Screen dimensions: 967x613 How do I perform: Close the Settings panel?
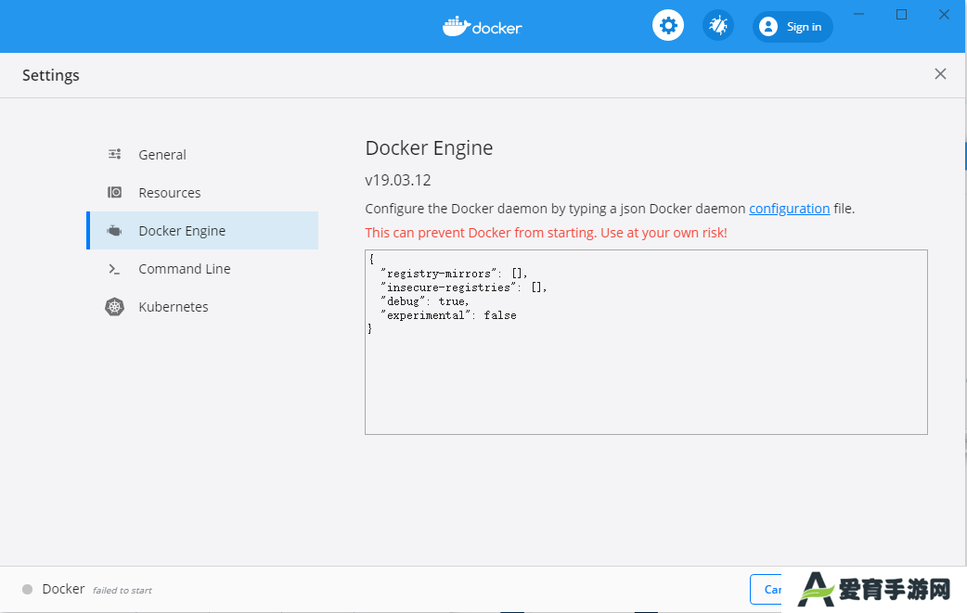940,74
